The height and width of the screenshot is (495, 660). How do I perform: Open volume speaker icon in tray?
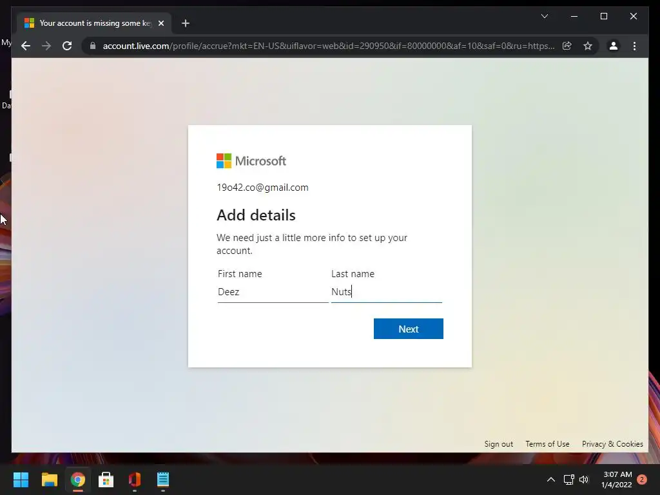point(584,480)
